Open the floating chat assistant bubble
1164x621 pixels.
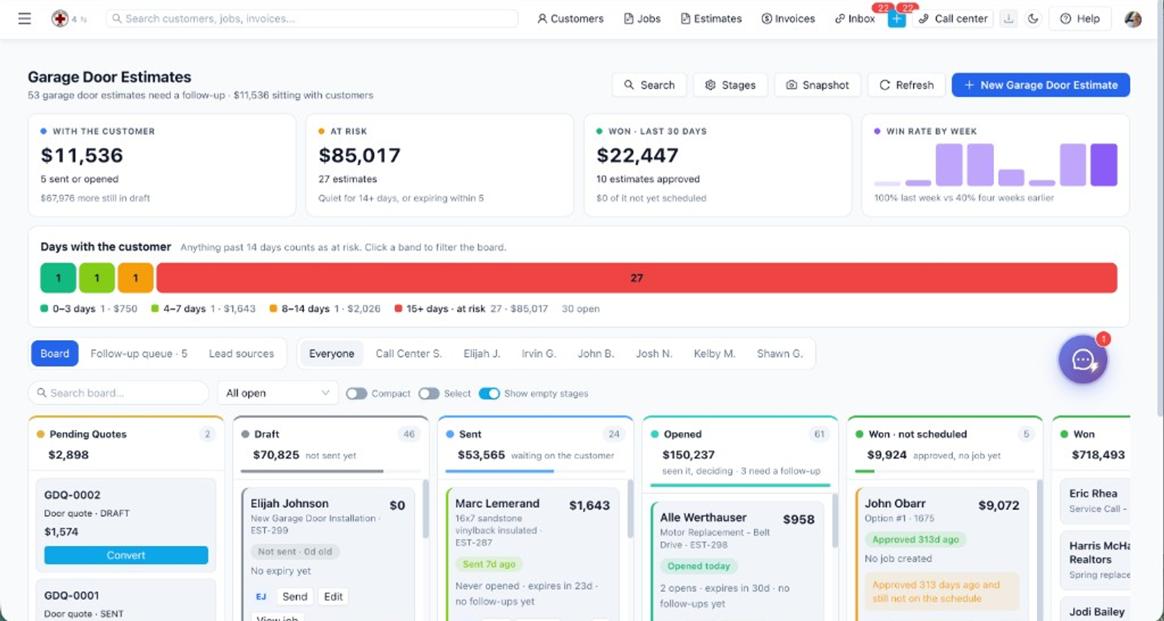pos(1083,360)
